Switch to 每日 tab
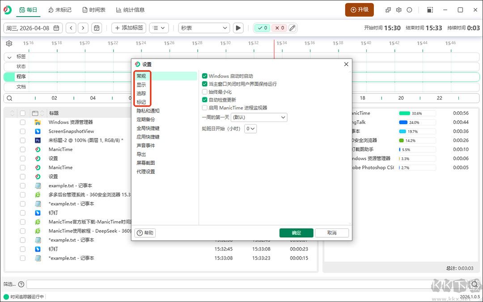Image resolution: width=483 pixels, height=302 pixels. click(x=28, y=10)
